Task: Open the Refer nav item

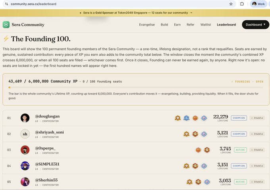Action: [191, 25]
